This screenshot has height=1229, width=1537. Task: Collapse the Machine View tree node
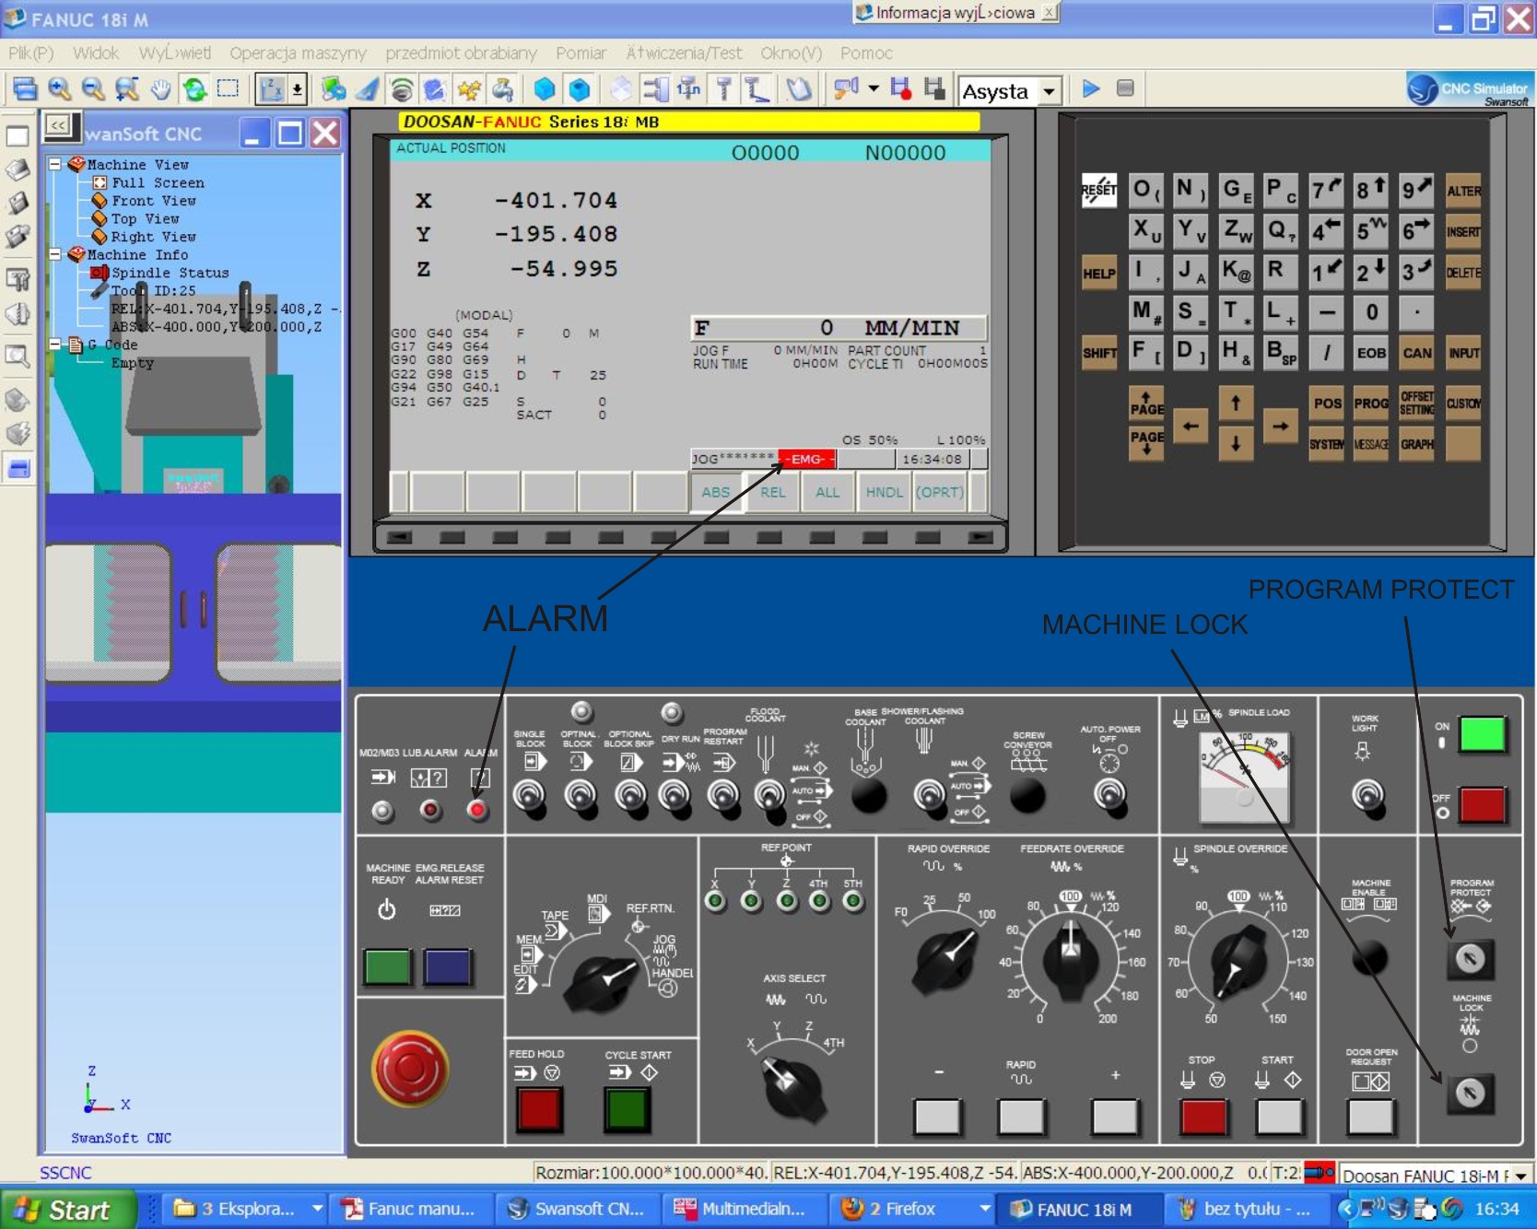pos(54,164)
